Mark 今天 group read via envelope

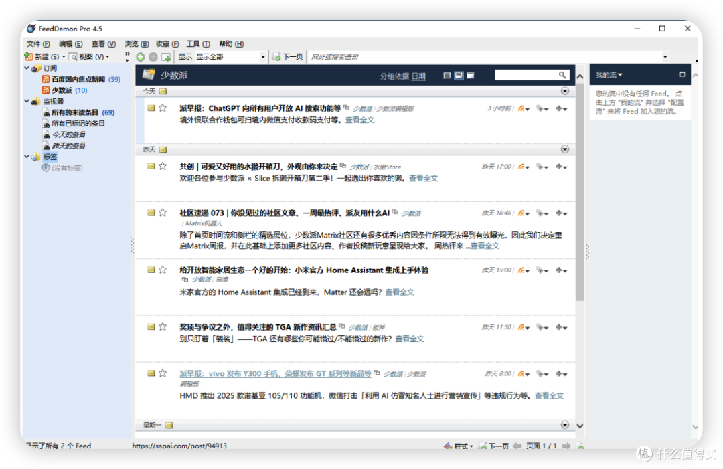pyautogui.click(x=163, y=91)
